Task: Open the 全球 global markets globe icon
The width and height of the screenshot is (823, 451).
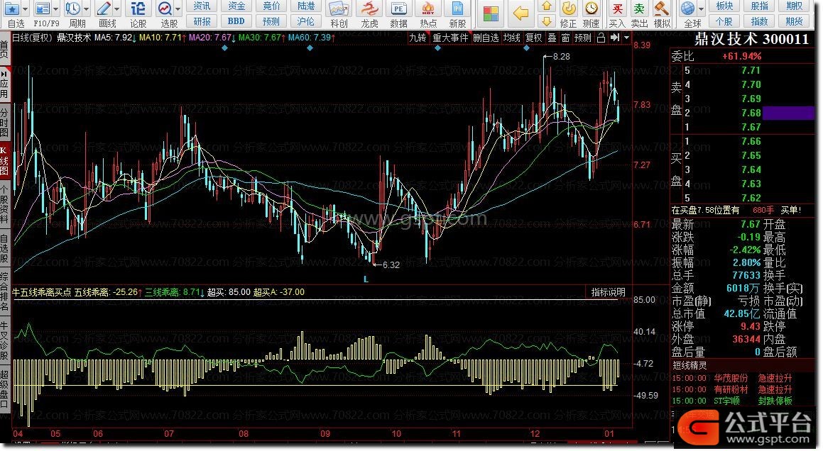Action: 687,9
